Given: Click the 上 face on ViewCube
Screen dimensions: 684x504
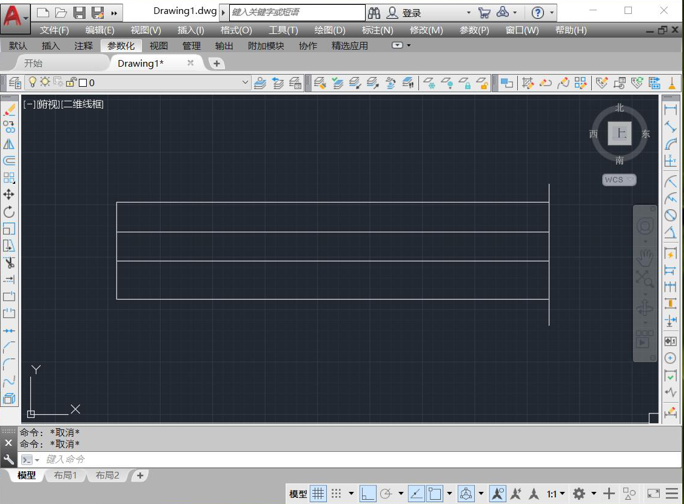Looking at the screenshot, I should (x=620, y=133).
